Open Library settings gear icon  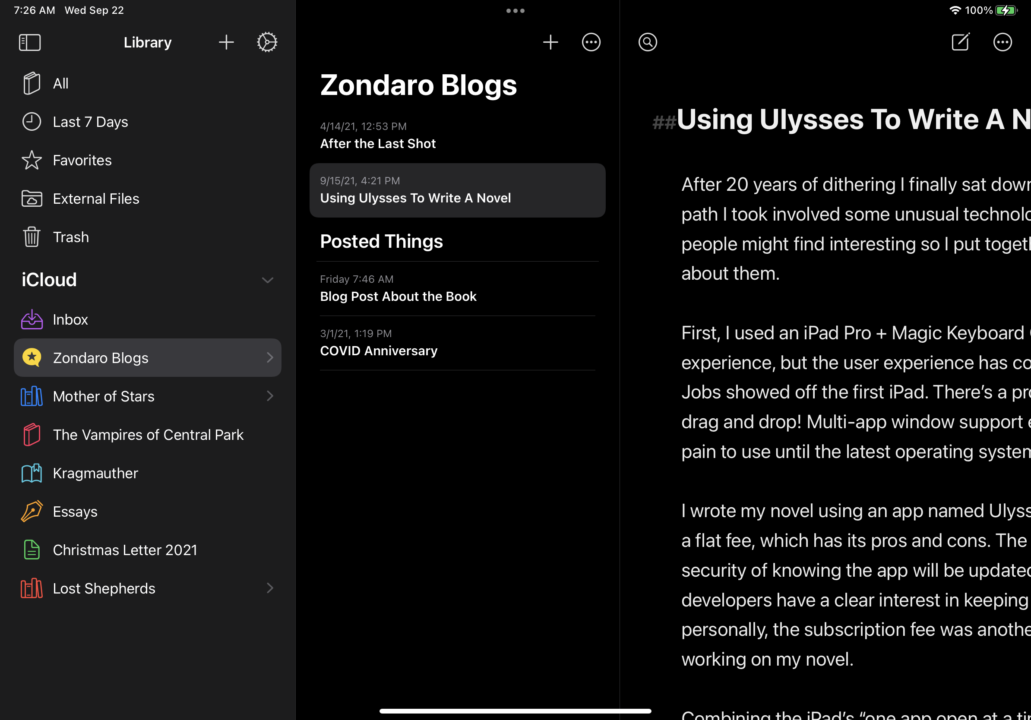[267, 43]
